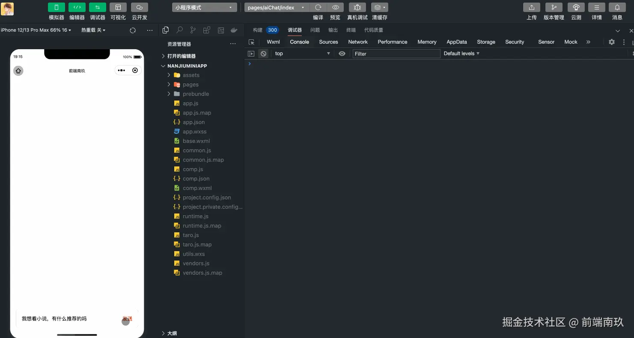Click the 发送 send button in simulator

pos(127,319)
